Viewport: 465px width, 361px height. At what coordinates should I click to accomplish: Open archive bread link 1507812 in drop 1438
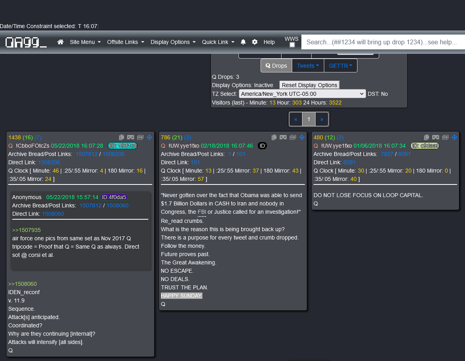coord(87,154)
